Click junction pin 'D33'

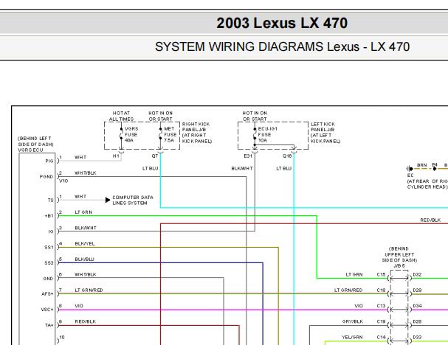(x=417, y=338)
